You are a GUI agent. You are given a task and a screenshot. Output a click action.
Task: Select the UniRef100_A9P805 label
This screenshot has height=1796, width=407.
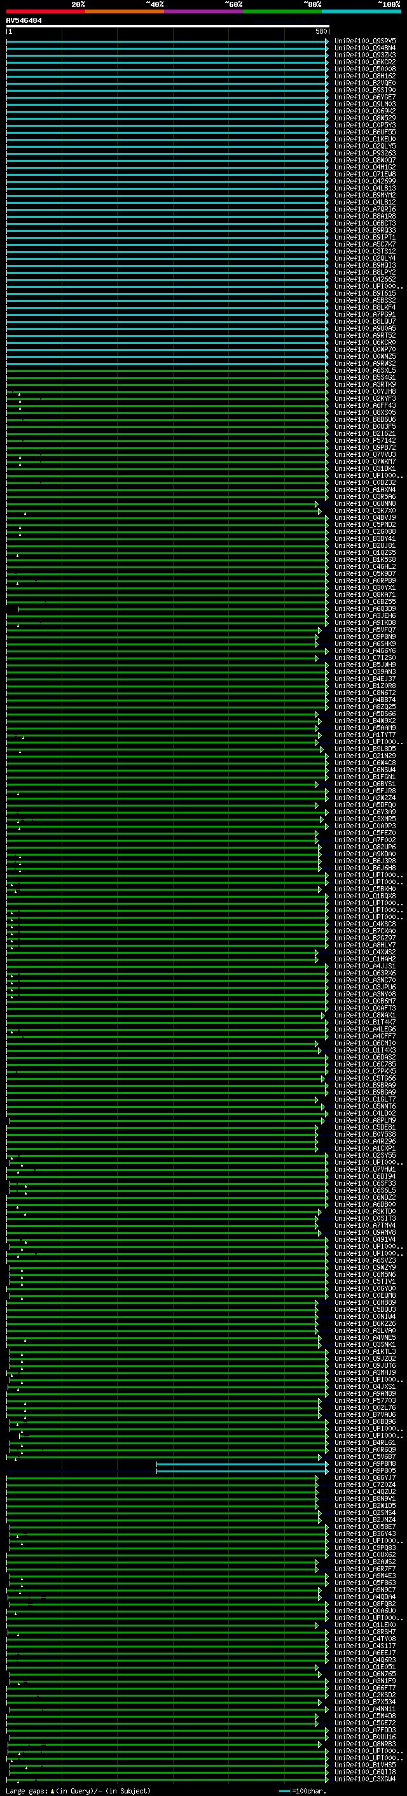pos(365,1470)
